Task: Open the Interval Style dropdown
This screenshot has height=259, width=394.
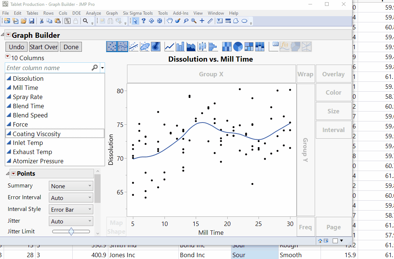Action: pos(71,209)
